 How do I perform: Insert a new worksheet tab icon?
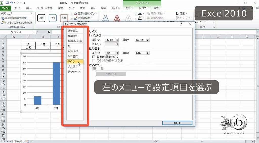click(x=28, y=141)
